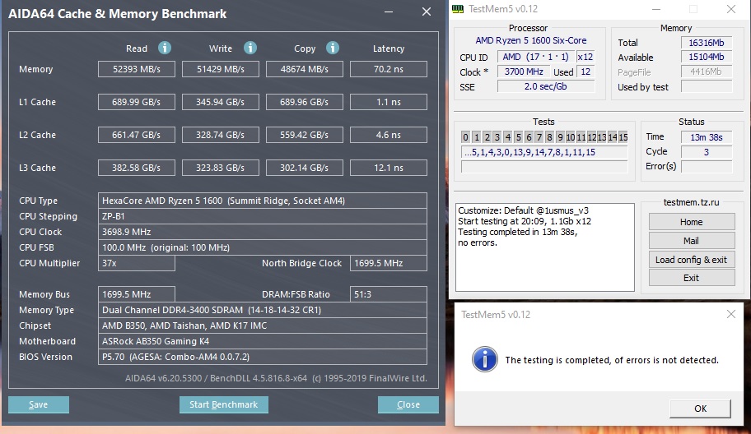
Task: Click the CPU Clock value 3698.9 MHz
Action: click(263, 232)
